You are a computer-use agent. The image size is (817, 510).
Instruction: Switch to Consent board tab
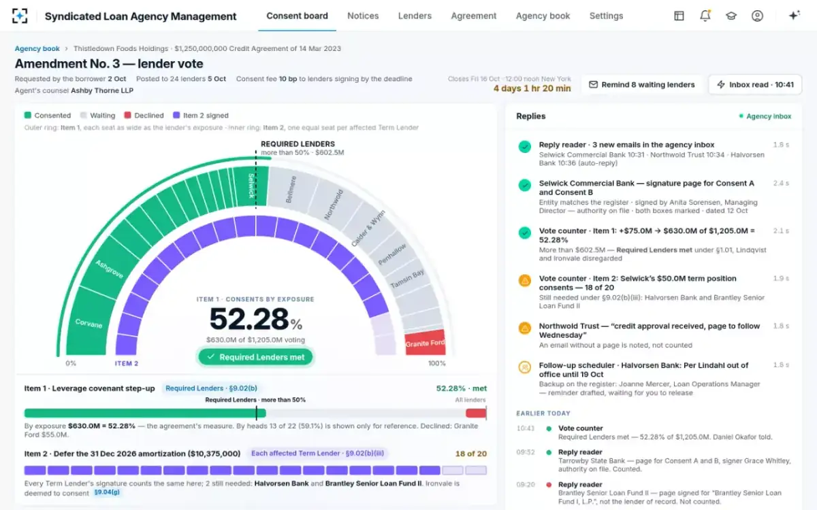click(x=297, y=16)
